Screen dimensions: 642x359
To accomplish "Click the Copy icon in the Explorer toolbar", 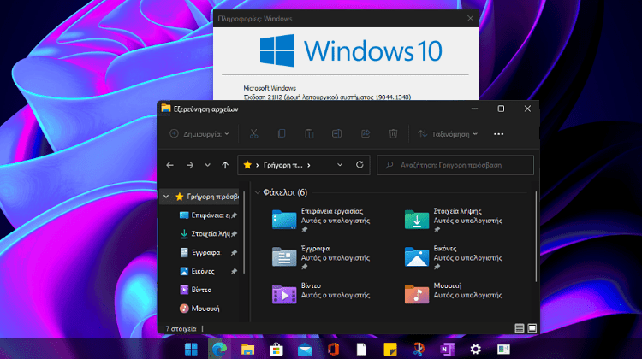I will pos(282,133).
